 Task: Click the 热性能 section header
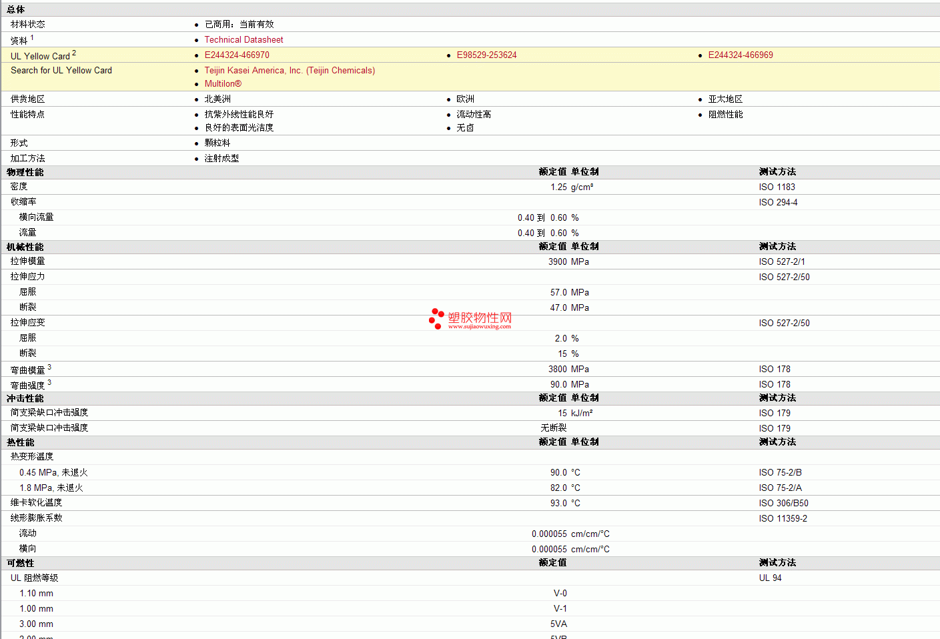tap(21, 443)
